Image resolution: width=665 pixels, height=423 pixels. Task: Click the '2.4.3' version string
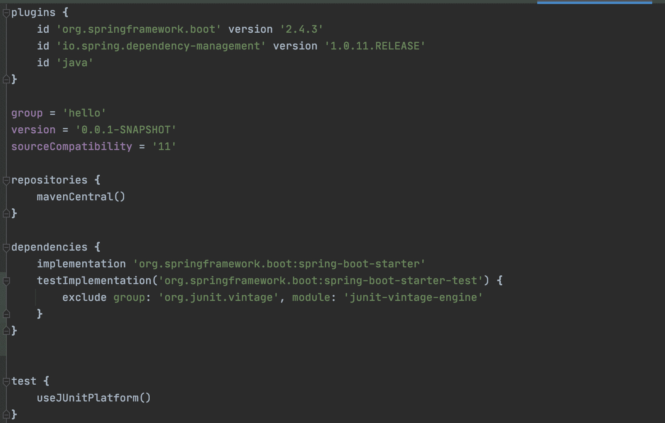[301, 29]
